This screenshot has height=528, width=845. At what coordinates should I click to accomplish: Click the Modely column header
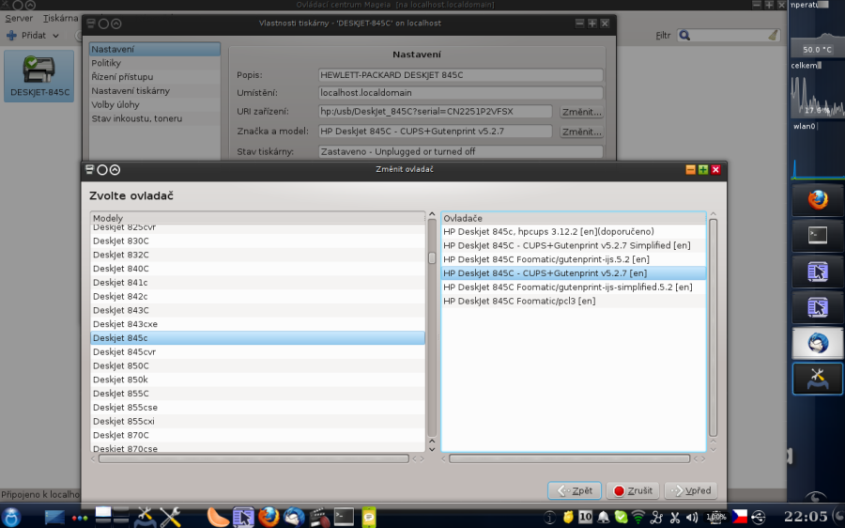pyautogui.click(x=257, y=218)
